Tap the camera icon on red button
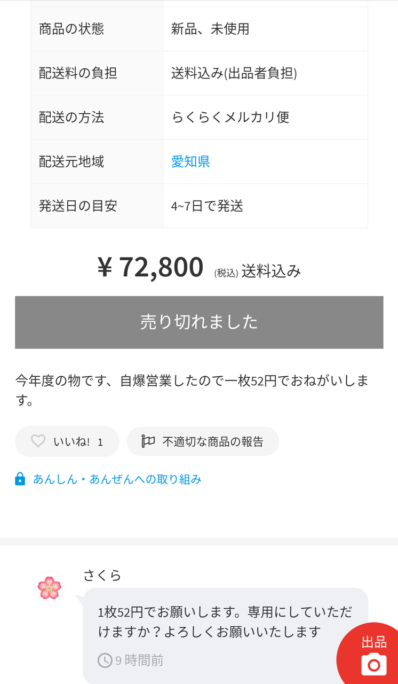This screenshot has height=684, width=398. pyautogui.click(x=374, y=665)
